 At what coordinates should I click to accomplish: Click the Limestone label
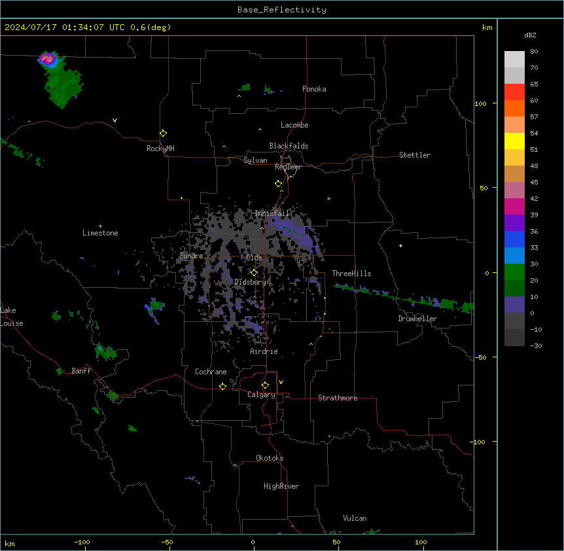pyautogui.click(x=100, y=233)
